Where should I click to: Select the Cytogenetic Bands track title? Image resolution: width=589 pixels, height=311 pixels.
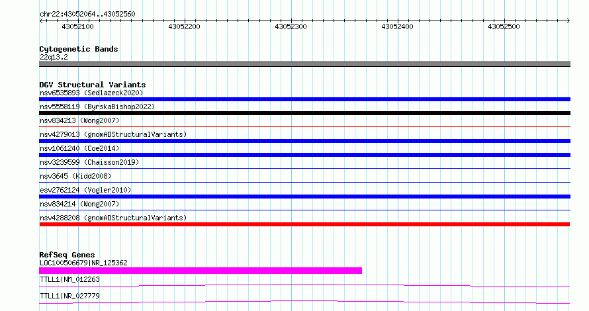point(79,49)
